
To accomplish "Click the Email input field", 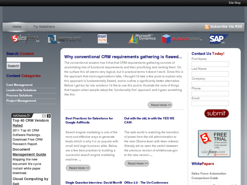I will [210, 104].
